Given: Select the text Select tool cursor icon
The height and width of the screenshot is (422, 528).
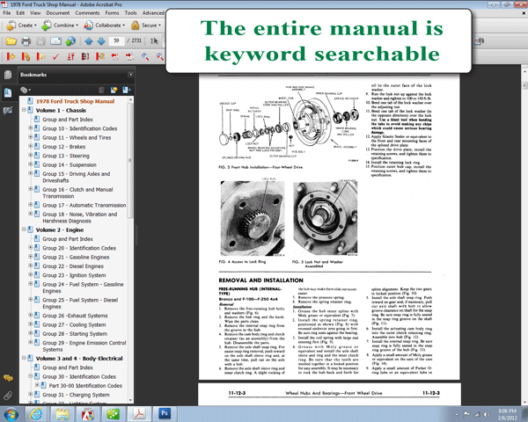Looking at the screenshot, I should click(x=154, y=41).
